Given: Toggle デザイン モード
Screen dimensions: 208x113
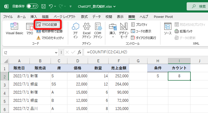Looking at the screenshot, I should tap(124, 30).
